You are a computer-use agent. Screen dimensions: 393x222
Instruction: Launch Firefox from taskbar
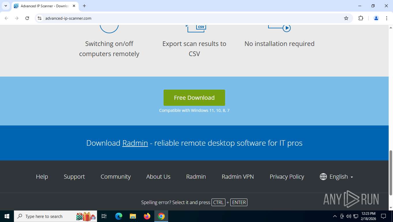point(147,216)
